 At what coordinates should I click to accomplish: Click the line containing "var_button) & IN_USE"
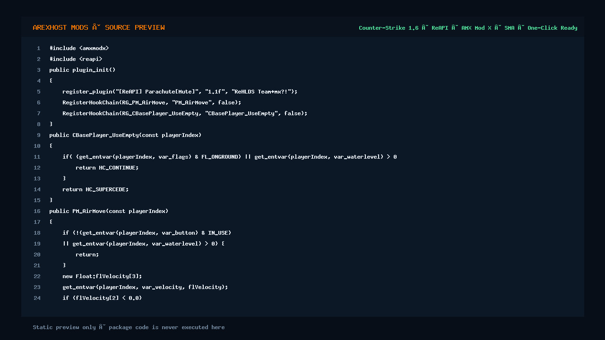pyautogui.click(x=147, y=233)
